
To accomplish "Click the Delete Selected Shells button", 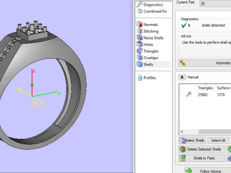I will pyautogui.click(x=202, y=149).
